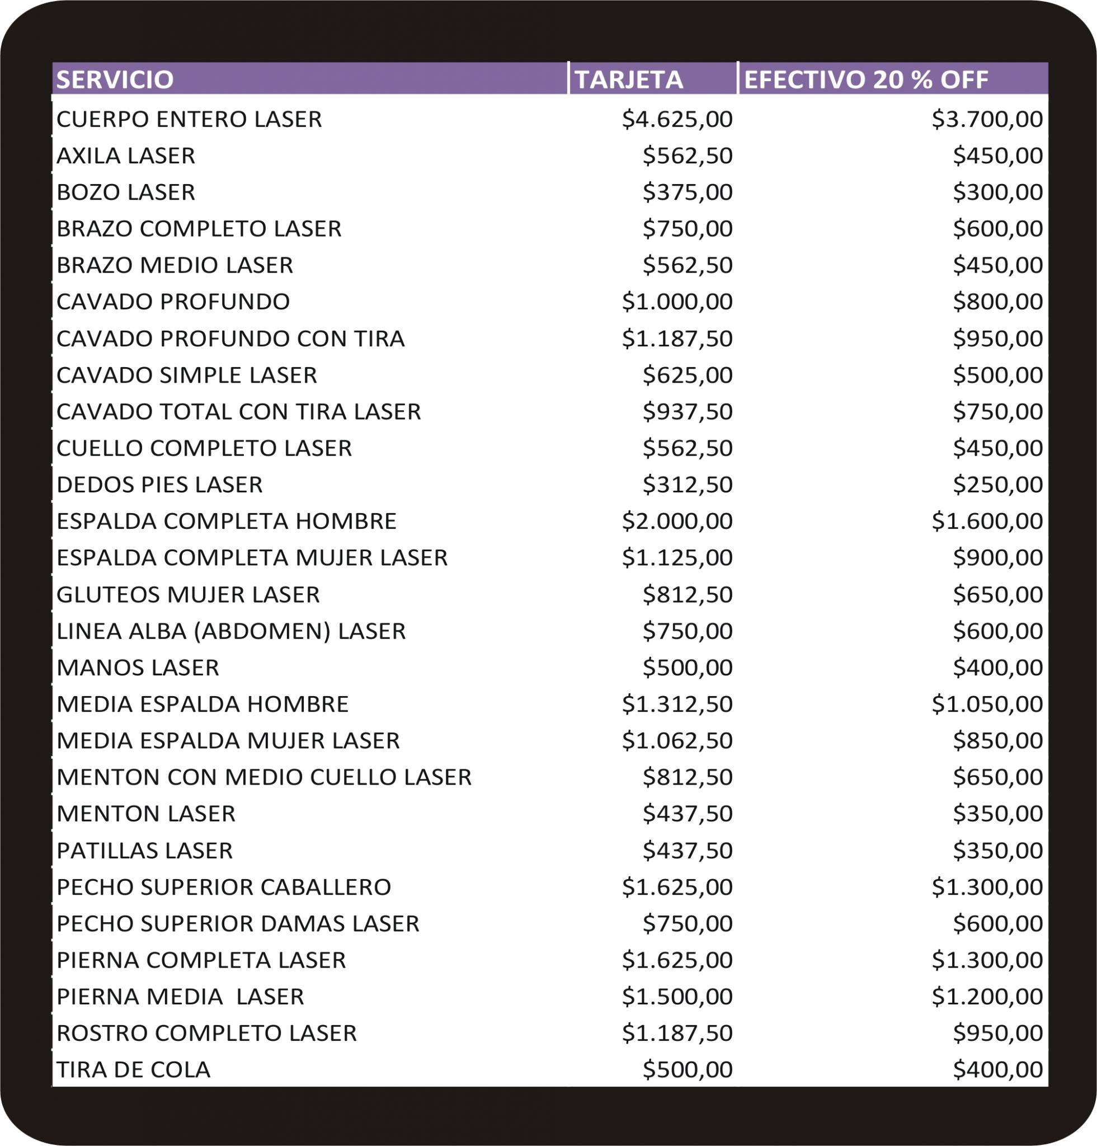1097x1146 pixels.
Task: Click the TIRA DE COLA service
Action: (x=133, y=1070)
